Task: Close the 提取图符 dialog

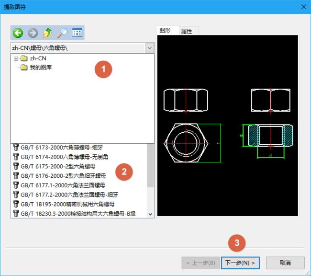Action: pyautogui.click(x=304, y=7)
